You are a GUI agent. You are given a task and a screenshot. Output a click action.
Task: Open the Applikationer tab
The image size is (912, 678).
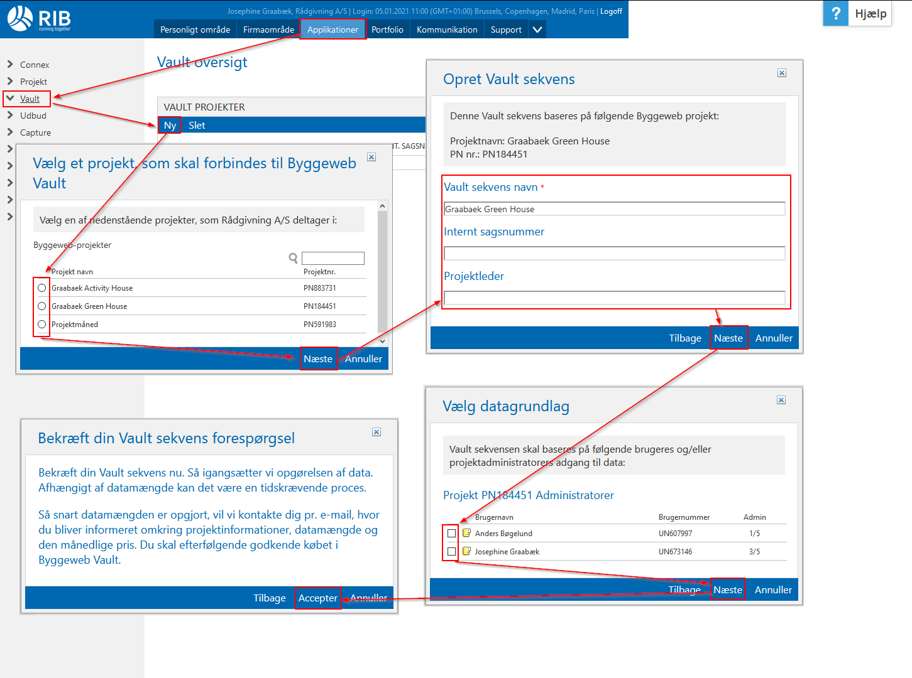point(332,30)
